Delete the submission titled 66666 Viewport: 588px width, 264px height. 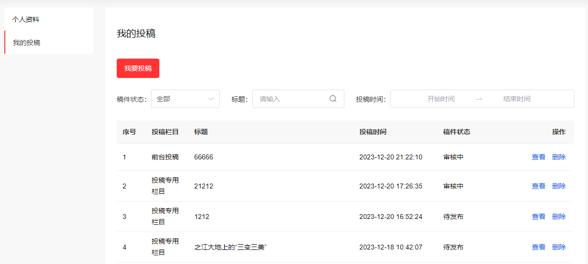(558, 157)
